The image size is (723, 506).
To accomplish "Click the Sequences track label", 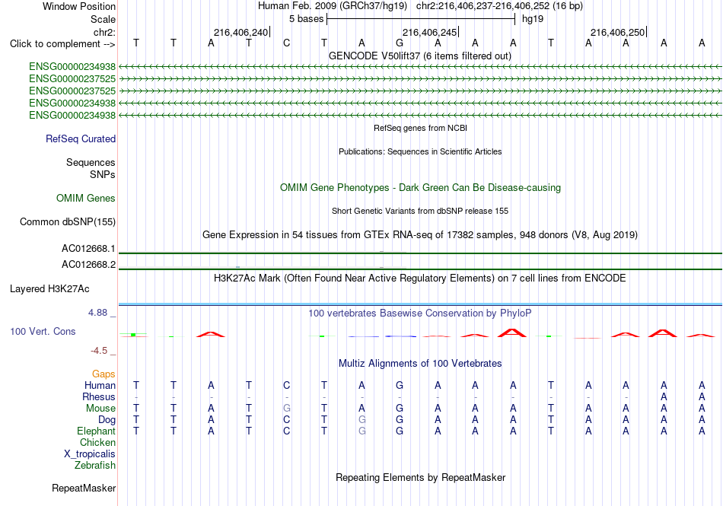I will (x=91, y=162).
